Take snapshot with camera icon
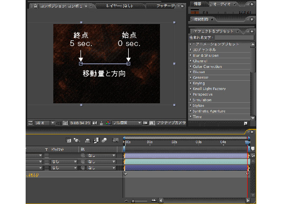This screenshot has height=204, width=282. pos(95,123)
